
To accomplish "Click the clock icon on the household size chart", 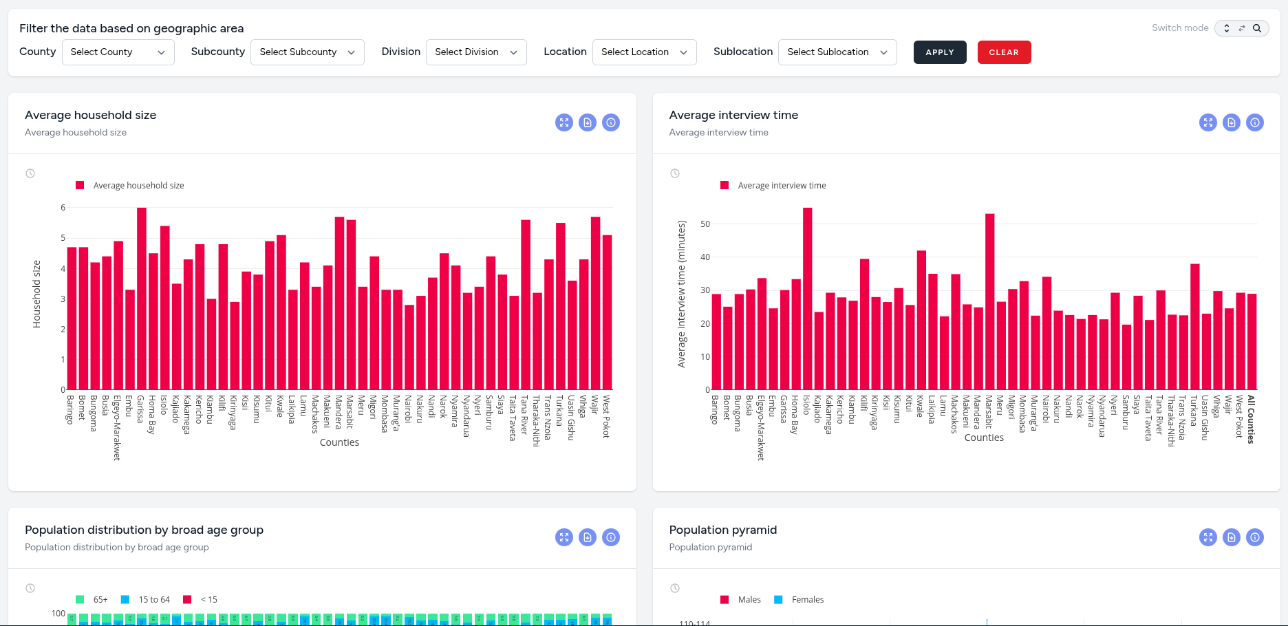I will click(30, 173).
